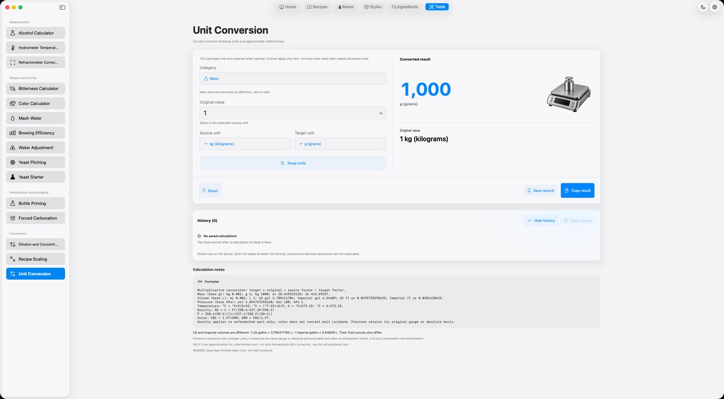Open the Refractometer Correction tool
The image size is (724, 399).
click(x=36, y=62)
